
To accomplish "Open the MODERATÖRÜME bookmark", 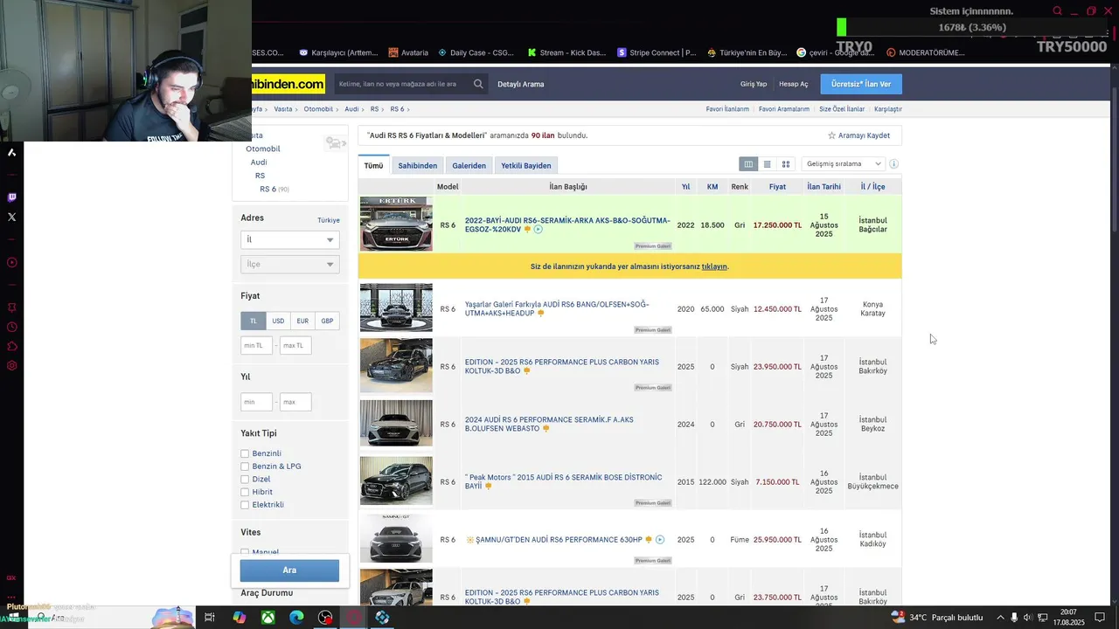I will coord(925,52).
